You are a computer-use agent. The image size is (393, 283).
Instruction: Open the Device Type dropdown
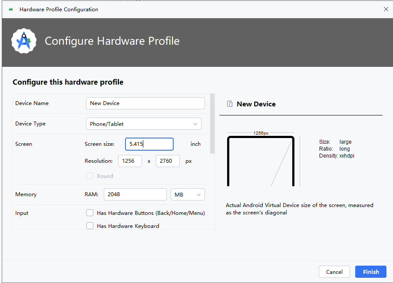[x=144, y=124]
